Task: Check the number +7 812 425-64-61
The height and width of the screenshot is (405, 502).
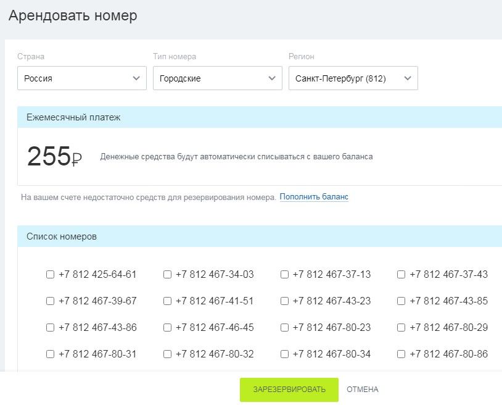Action: tap(51, 275)
